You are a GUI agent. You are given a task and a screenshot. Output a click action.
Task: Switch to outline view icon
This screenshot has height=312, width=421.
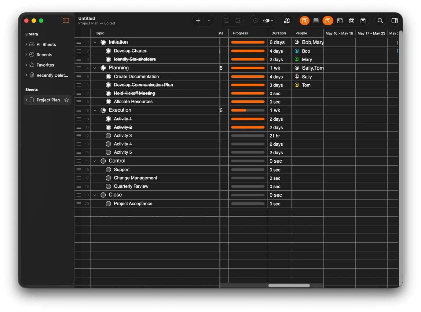tap(305, 20)
